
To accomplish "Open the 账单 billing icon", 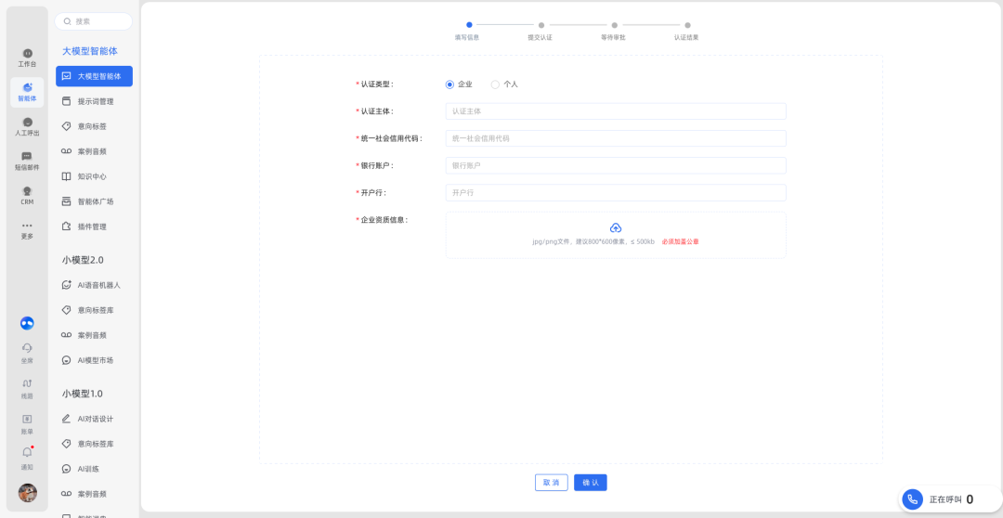I will click(x=27, y=420).
